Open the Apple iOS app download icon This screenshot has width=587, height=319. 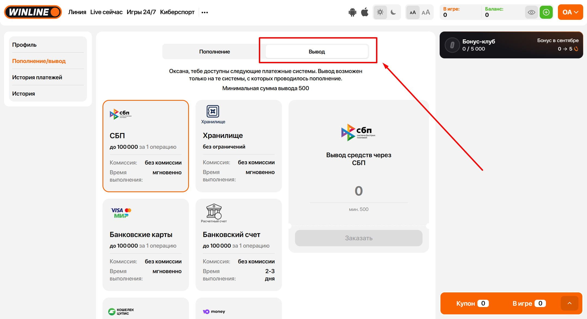365,12
